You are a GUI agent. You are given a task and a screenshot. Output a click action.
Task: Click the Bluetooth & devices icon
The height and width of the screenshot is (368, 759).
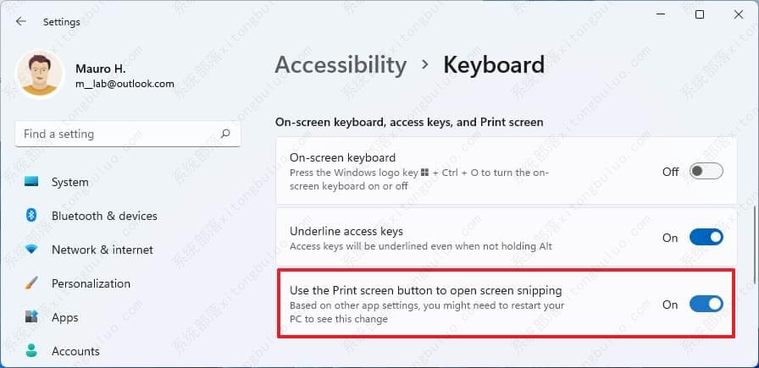tap(32, 216)
